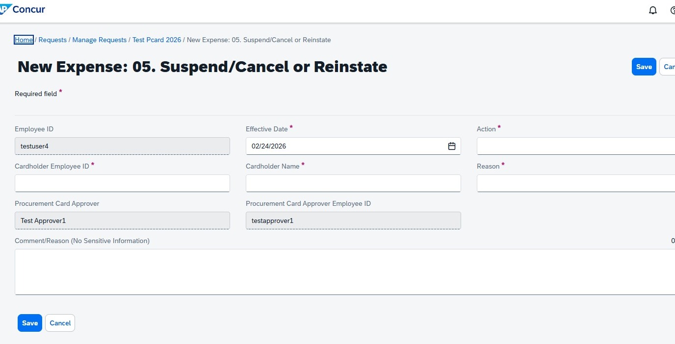Click the 'Comment/Reason (No Sensitive Information)' label
Image resolution: width=675 pixels, height=344 pixels.
(82, 241)
